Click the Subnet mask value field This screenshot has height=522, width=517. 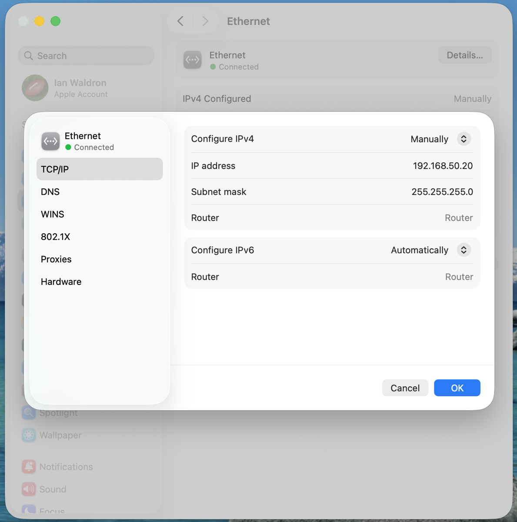coord(442,192)
